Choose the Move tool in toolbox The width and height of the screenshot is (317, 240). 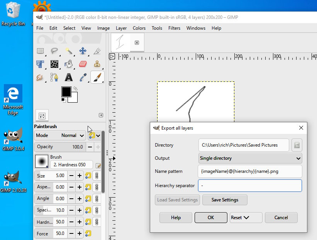pos(83,51)
